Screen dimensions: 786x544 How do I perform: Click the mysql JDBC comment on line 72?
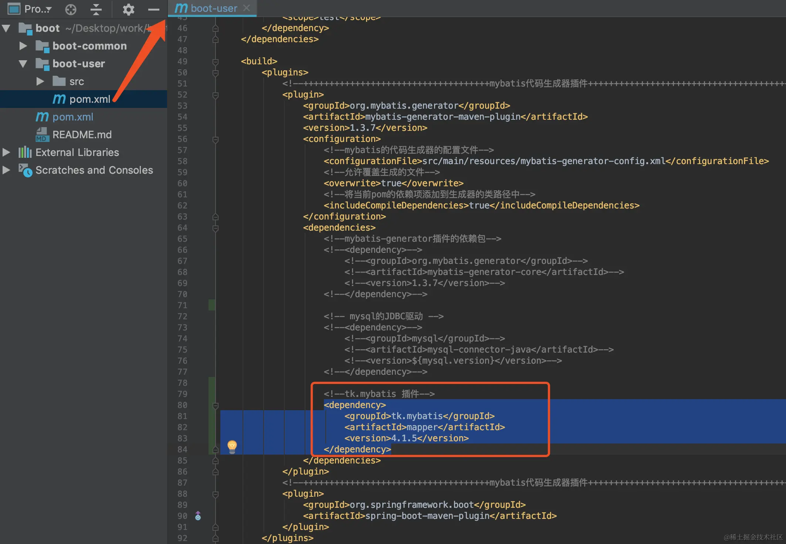384,316
